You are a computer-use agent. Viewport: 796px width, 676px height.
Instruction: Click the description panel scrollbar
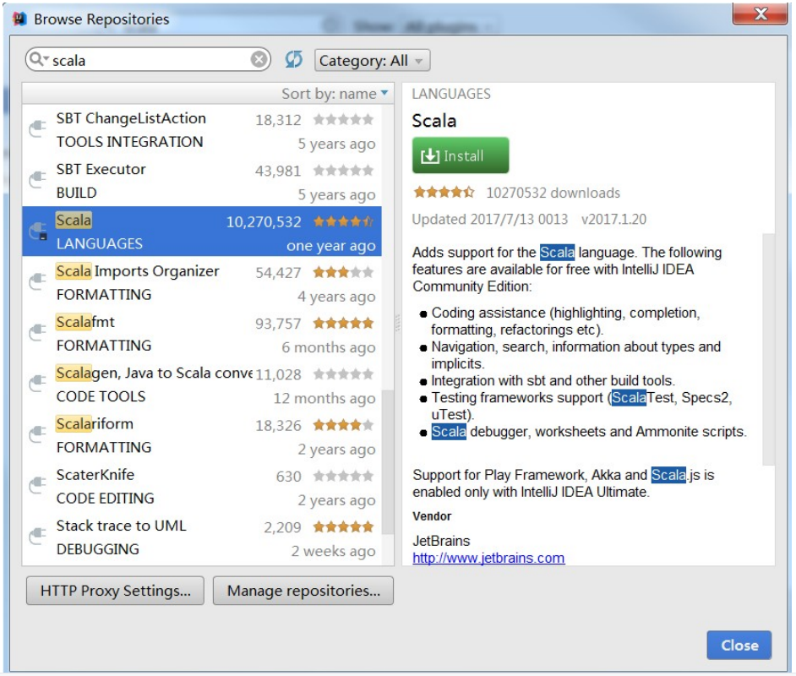pyautogui.click(x=769, y=349)
